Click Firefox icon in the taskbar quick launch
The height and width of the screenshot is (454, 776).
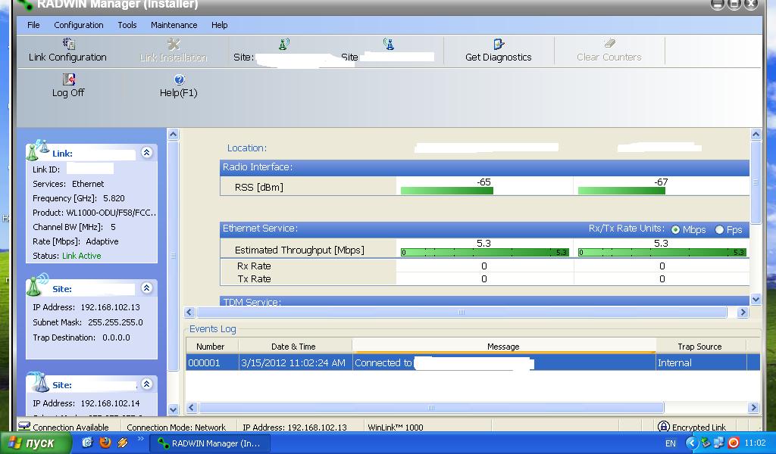tap(105, 443)
